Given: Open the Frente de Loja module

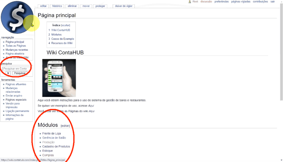Looking at the screenshot, I should click(x=51, y=133).
